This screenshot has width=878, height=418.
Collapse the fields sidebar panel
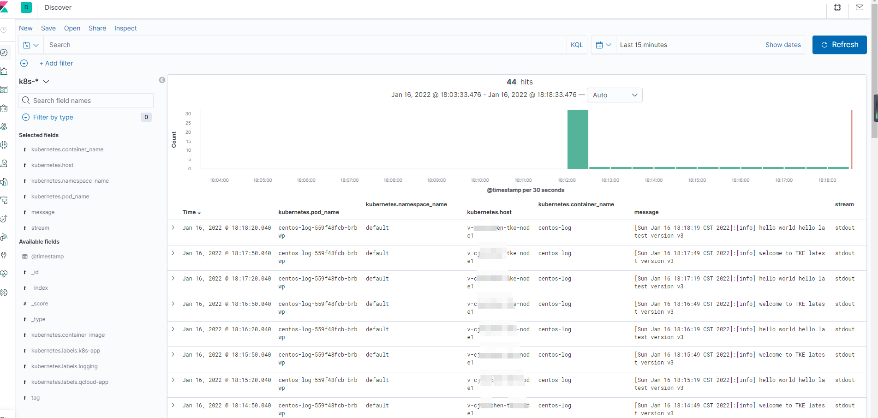(x=162, y=80)
